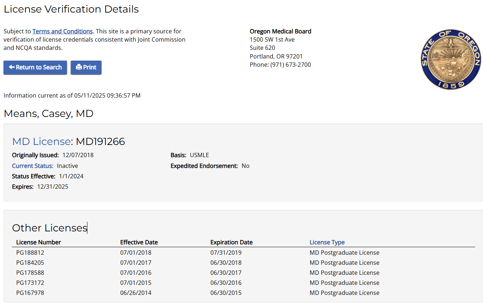
Task: Click the name Means, Casey, MD
Action: tap(49, 114)
